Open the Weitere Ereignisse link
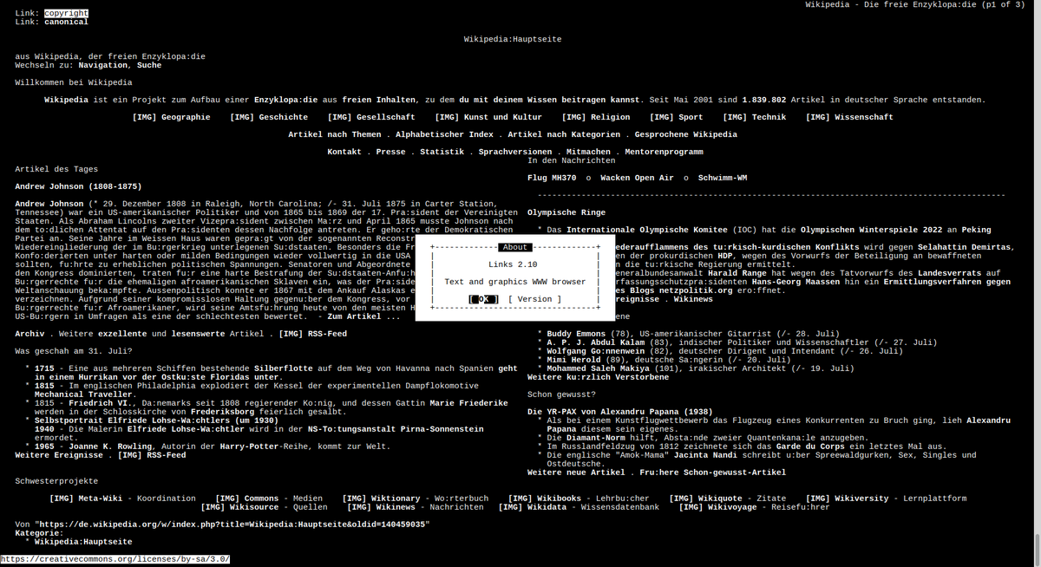This screenshot has height=567, width=1041. coord(59,455)
